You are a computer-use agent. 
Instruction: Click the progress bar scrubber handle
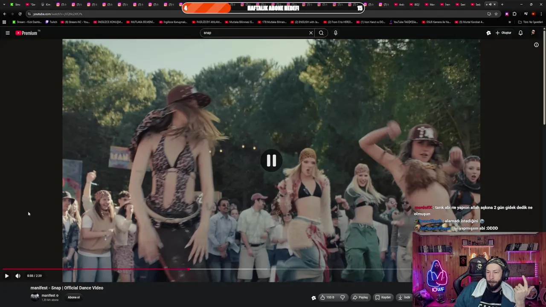pyautogui.click(x=189, y=269)
